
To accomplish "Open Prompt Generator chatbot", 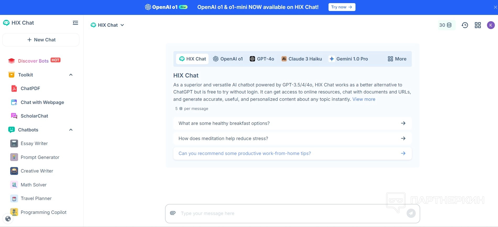I will (x=40, y=157).
